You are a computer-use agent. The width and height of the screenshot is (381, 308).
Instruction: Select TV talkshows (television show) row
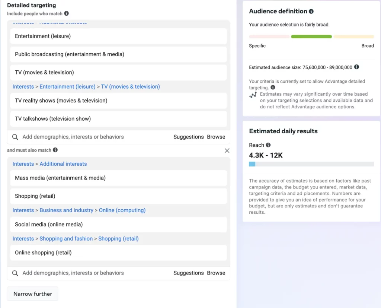click(119, 119)
